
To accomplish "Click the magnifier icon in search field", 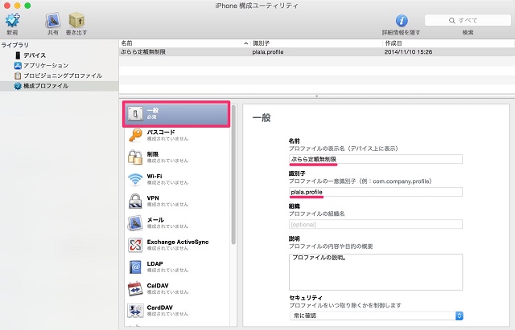I will pyautogui.click(x=452, y=21).
